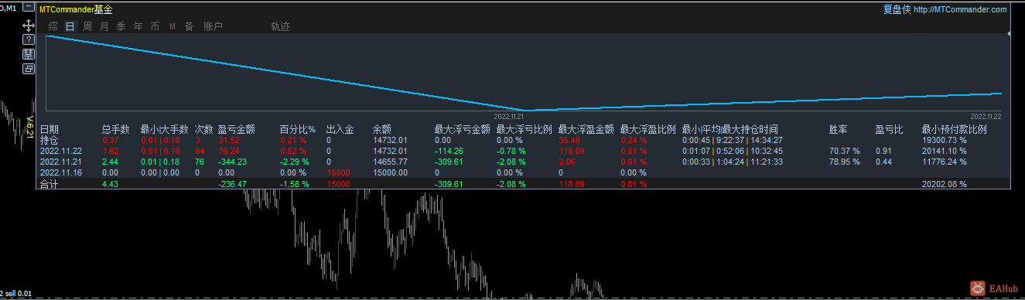Select the 14655.77 balance value

(x=390, y=162)
